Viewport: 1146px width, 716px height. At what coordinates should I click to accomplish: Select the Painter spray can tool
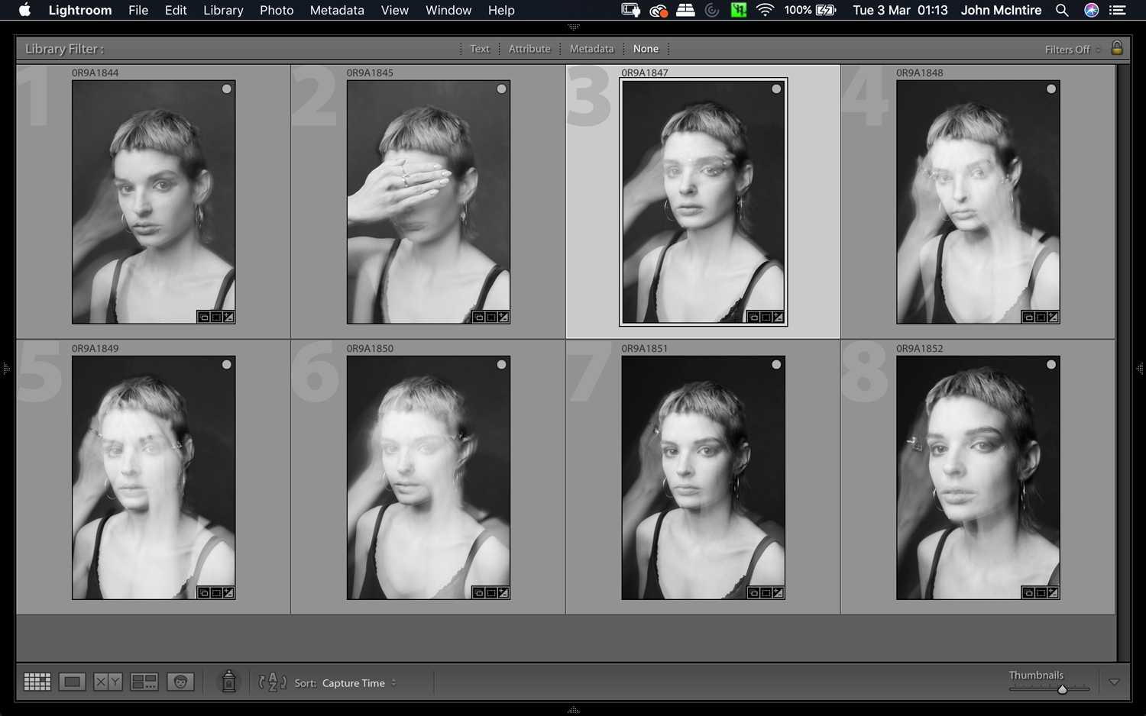(228, 681)
